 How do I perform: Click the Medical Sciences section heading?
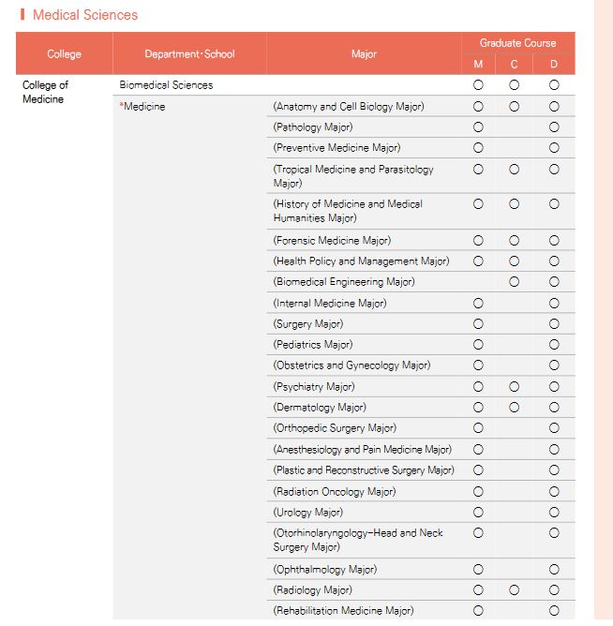pos(85,15)
